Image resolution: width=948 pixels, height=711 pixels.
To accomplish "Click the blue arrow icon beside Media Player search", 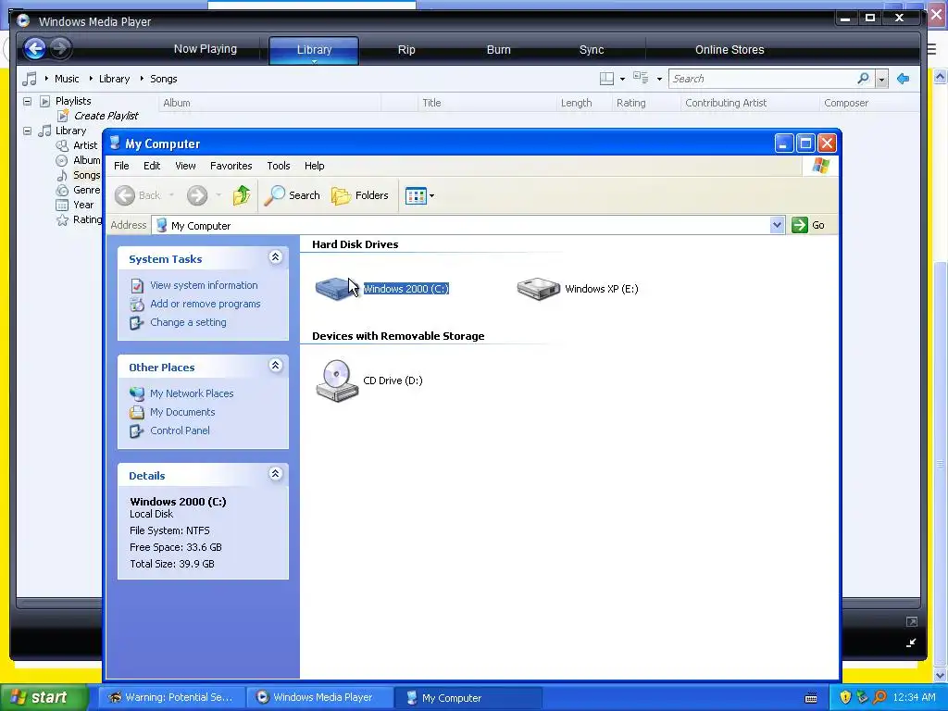I will pos(904,79).
